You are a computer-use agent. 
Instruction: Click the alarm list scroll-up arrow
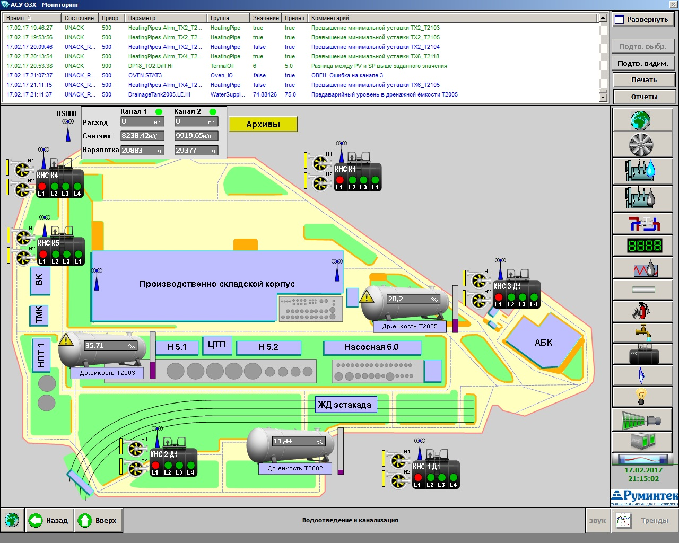(x=603, y=17)
